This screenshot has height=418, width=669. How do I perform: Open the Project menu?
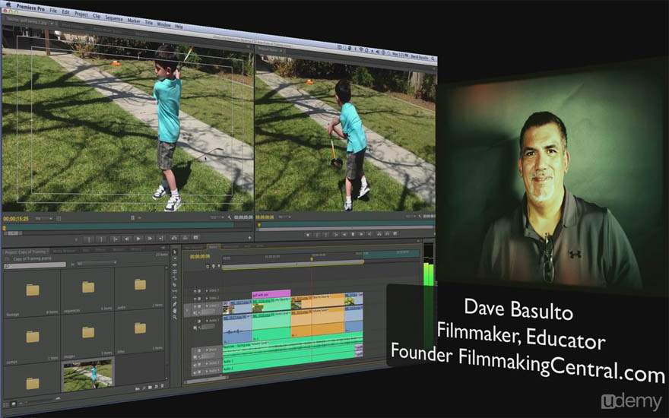(81, 14)
